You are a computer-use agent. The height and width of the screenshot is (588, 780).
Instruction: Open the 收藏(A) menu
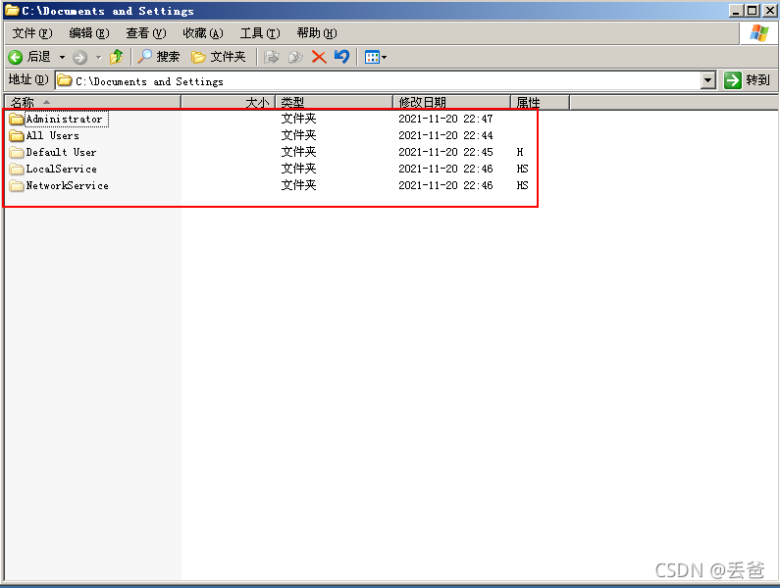(203, 33)
